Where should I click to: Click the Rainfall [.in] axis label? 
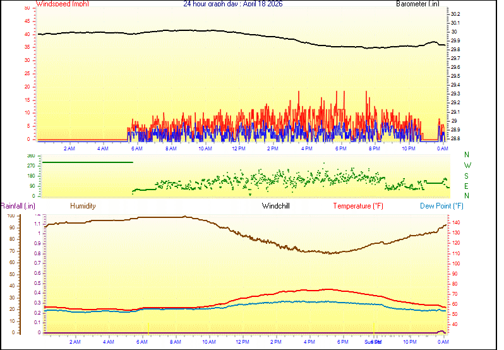18,206
